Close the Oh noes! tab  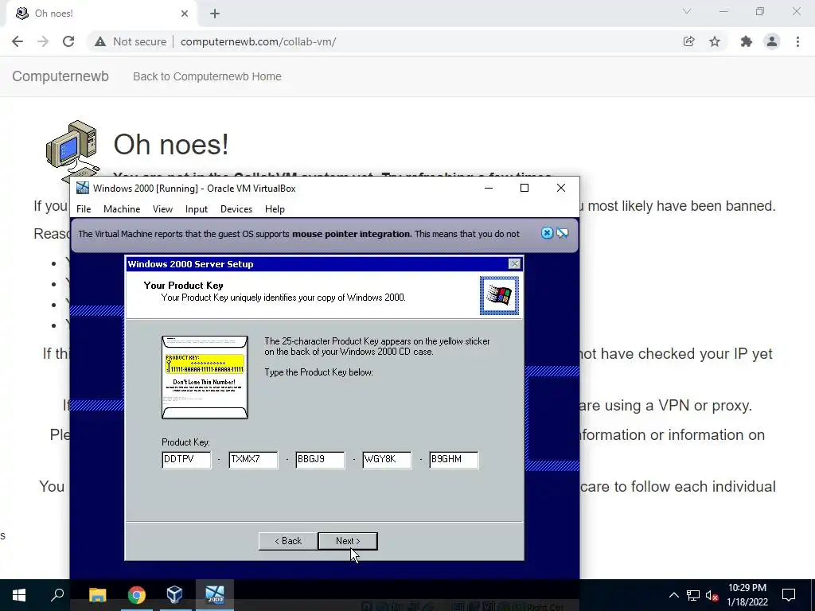point(185,14)
